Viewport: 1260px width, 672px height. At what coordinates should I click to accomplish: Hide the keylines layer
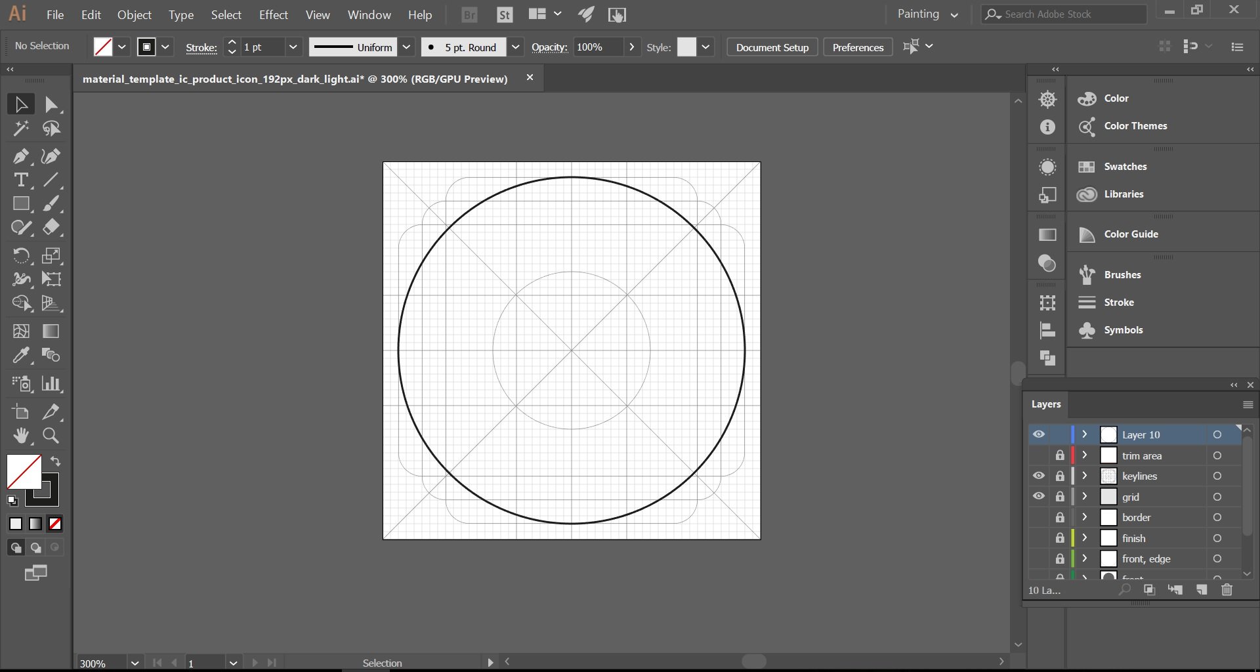tap(1038, 476)
